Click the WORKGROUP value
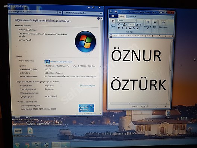 click(x=51, y=96)
